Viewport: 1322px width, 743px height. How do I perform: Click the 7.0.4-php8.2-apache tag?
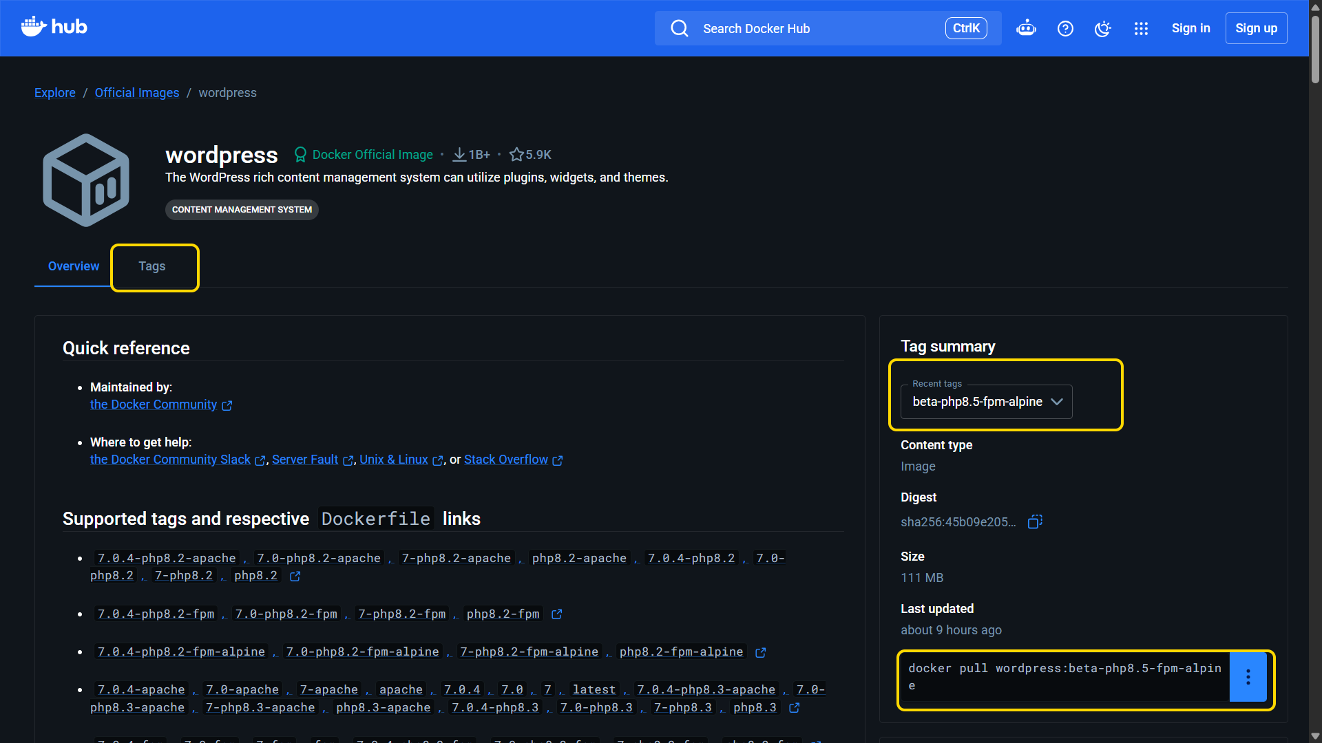[167, 558]
